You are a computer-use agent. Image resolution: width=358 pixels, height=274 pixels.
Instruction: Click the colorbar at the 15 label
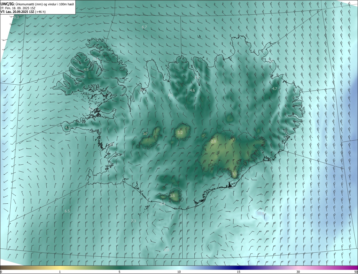click(239, 272)
